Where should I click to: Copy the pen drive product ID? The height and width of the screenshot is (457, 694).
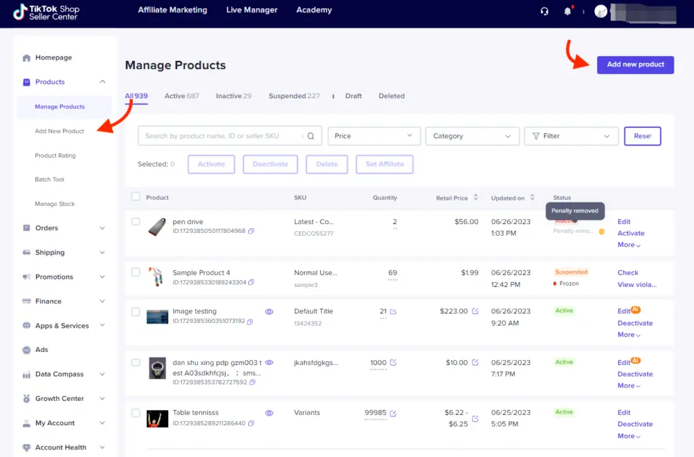[x=251, y=231]
